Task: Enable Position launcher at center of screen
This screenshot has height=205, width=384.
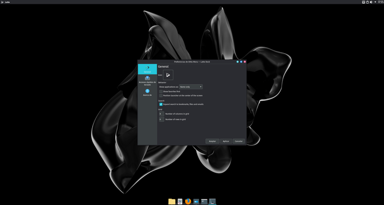Action: [161, 96]
